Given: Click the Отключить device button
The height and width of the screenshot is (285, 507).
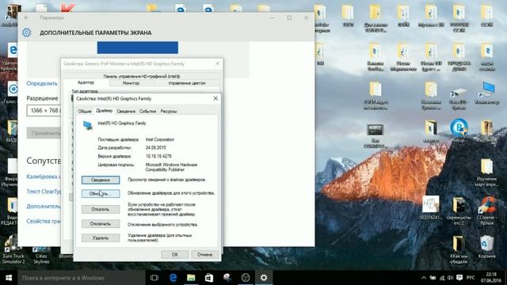Looking at the screenshot, I should tap(101, 223).
